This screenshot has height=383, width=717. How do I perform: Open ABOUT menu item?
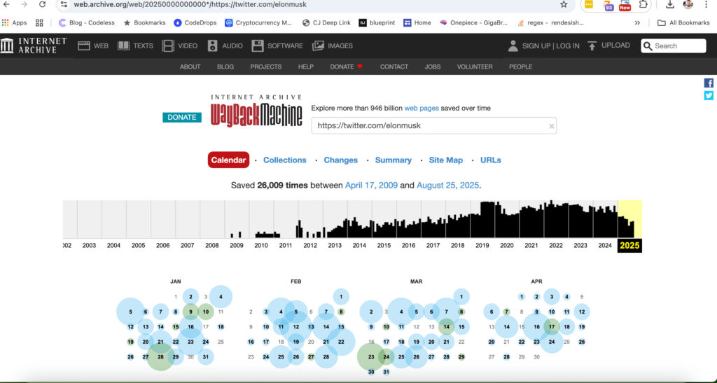pos(190,67)
